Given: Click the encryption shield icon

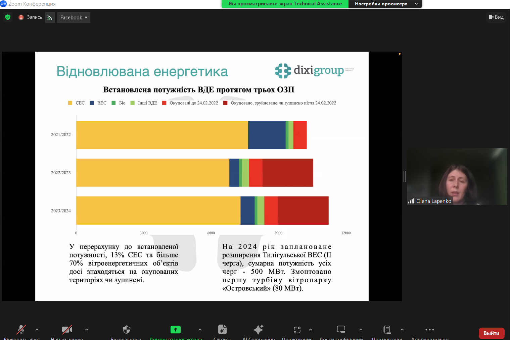Looking at the screenshot, I should click(7, 17).
